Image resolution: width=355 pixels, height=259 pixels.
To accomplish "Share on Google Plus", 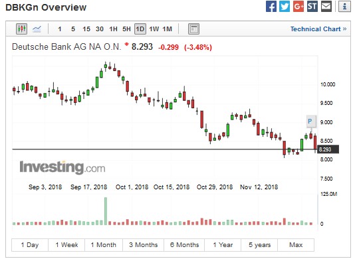I will click(298, 7).
